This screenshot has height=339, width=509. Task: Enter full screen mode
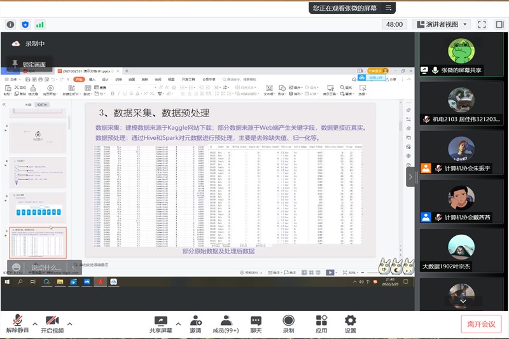click(482, 24)
